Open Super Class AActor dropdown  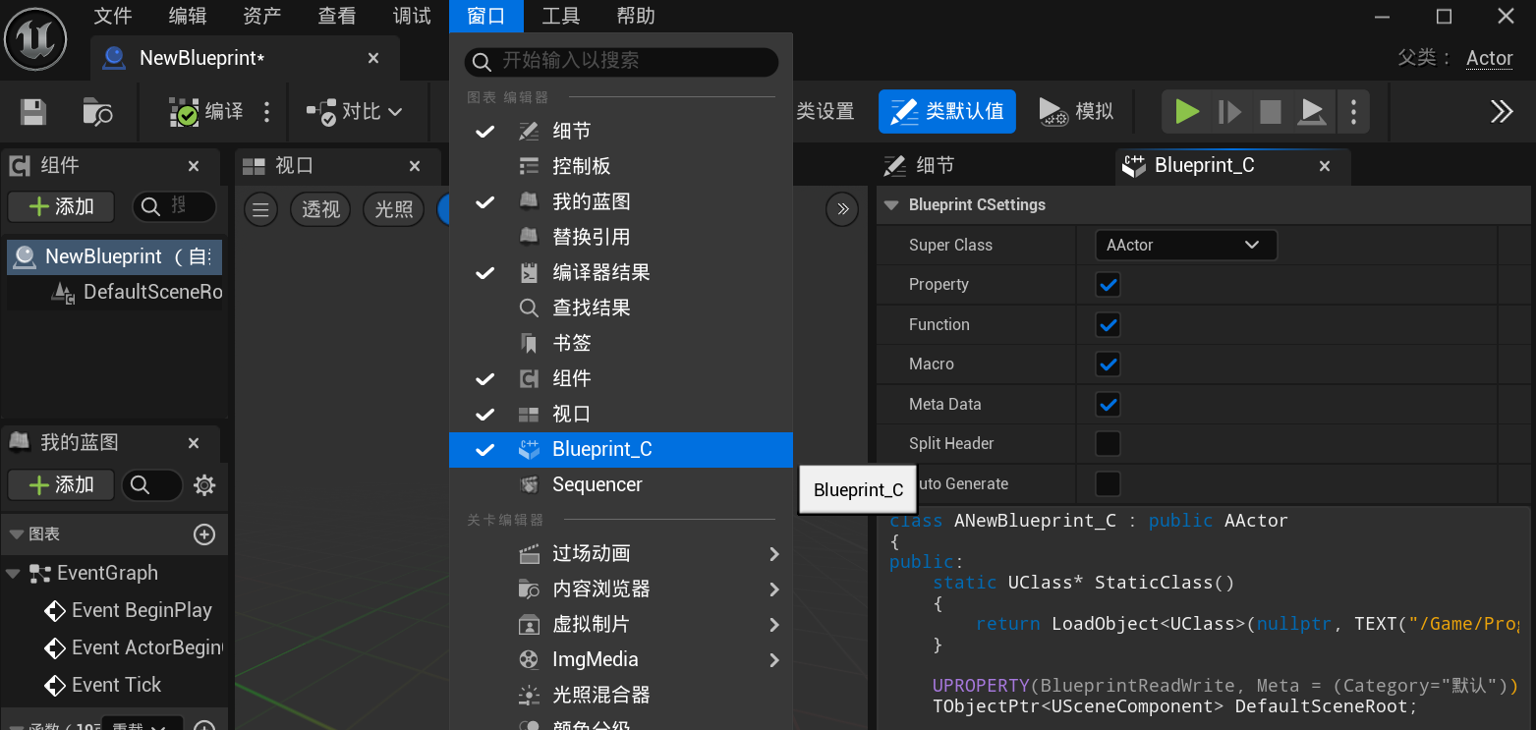tap(1185, 245)
